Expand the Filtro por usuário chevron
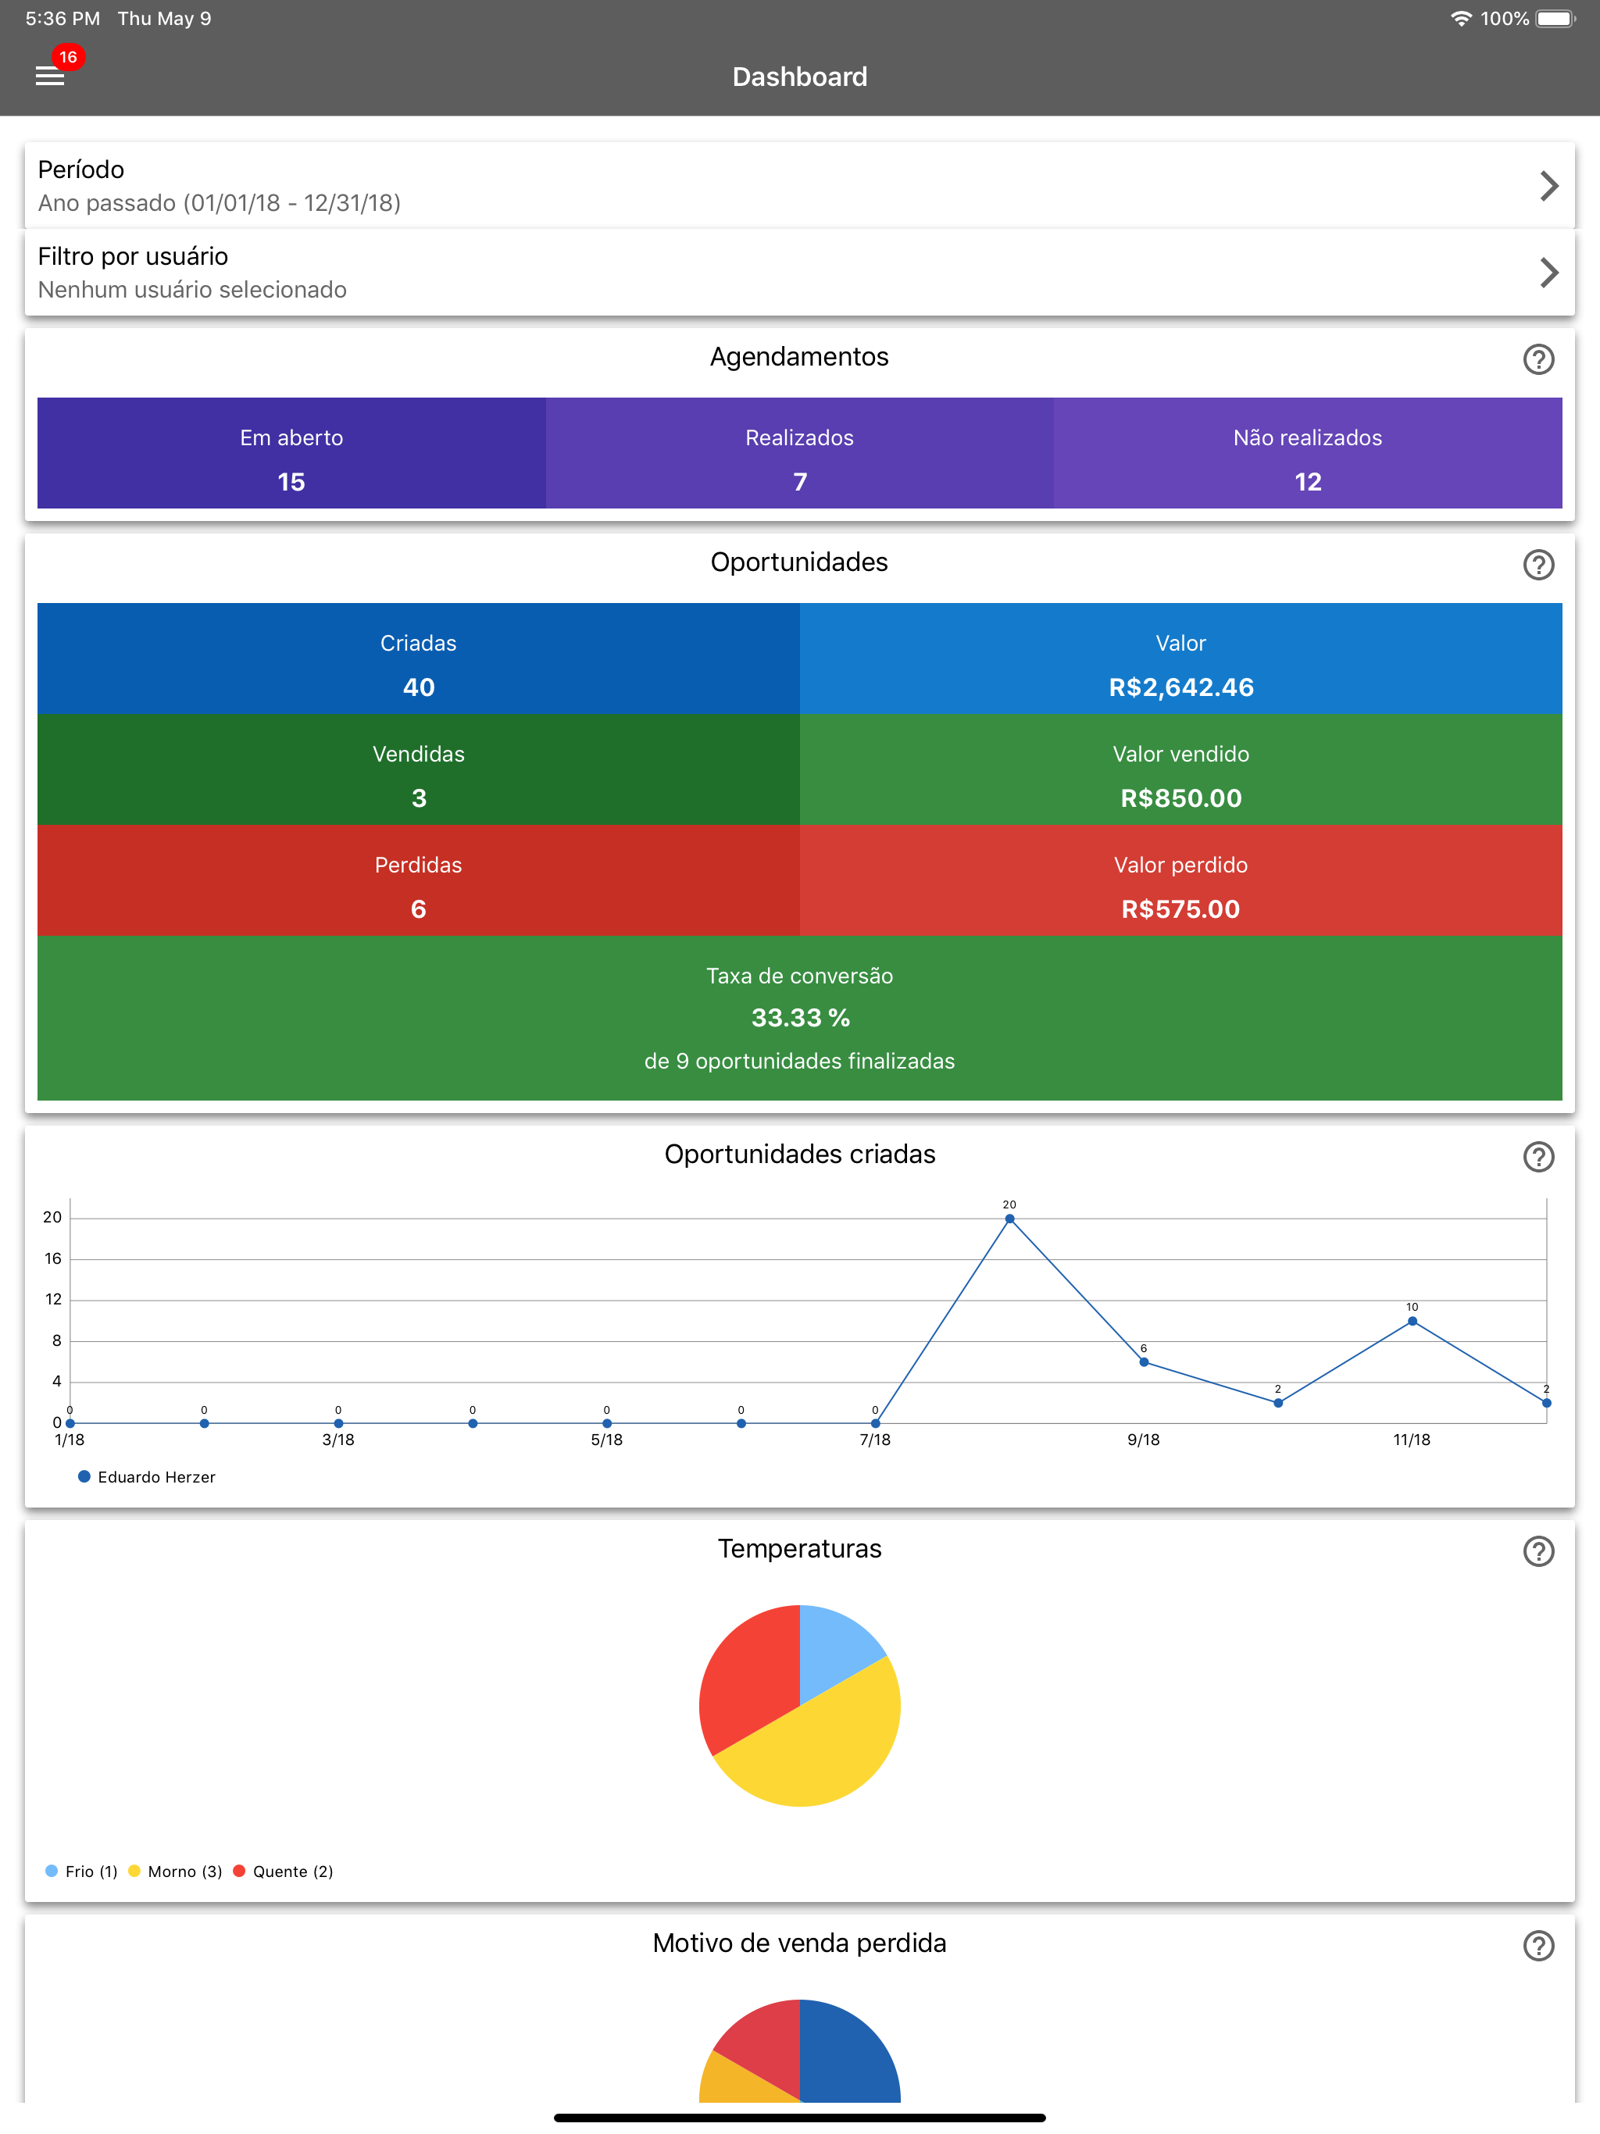 click(1548, 272)
